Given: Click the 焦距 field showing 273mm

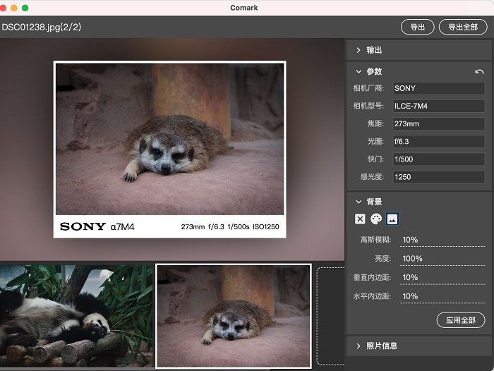Looking at the screenshot, I should (x=438, y=123).
